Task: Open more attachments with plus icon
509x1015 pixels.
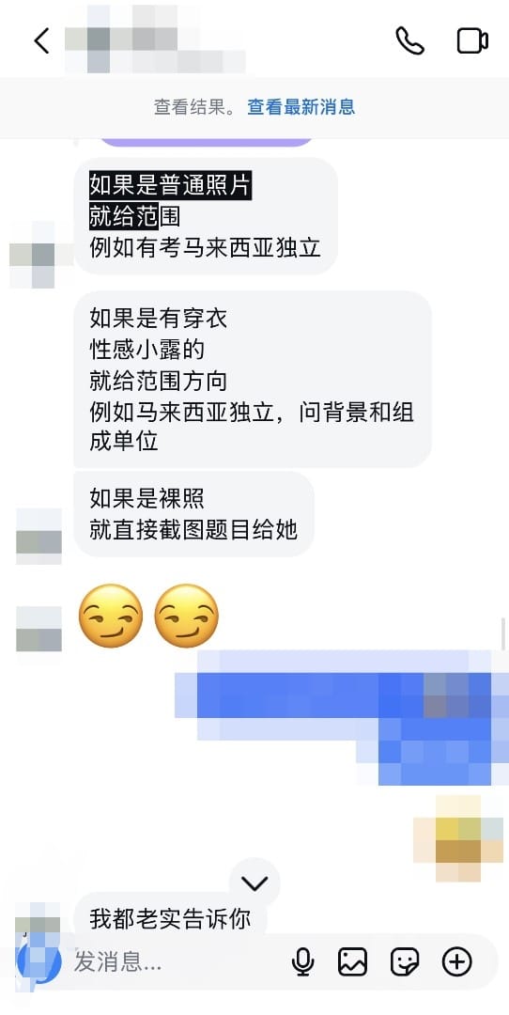Action: 456,962
